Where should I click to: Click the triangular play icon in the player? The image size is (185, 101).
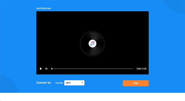(x=41, y=69)
